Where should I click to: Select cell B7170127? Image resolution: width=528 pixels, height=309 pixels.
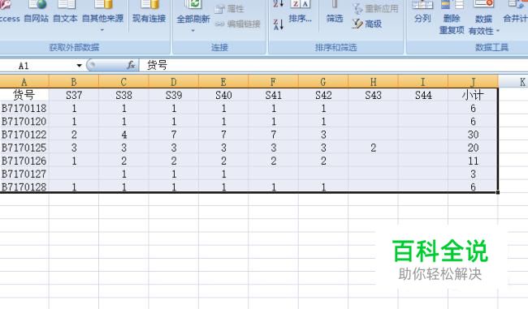(x=24, y=174)
